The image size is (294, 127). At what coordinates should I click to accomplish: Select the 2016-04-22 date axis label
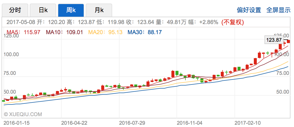(x=74, y=123)
